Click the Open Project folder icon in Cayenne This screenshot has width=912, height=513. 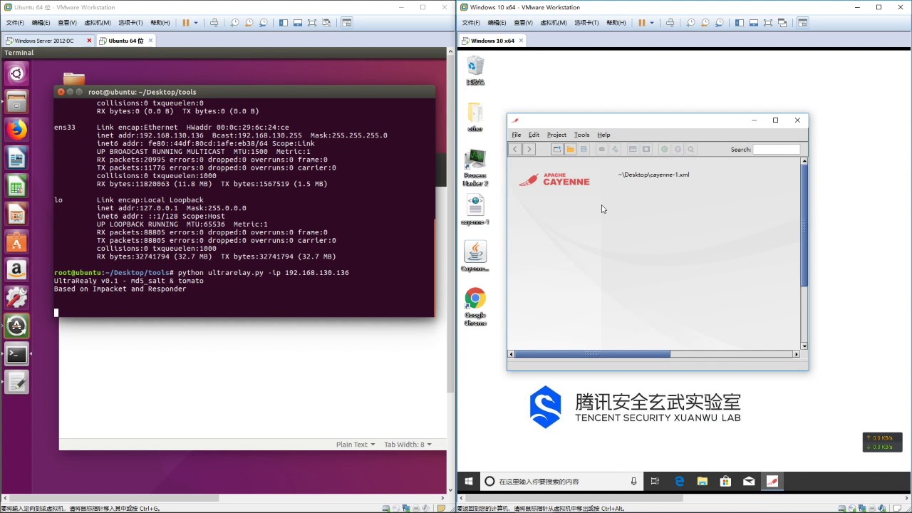pos(570,149)
